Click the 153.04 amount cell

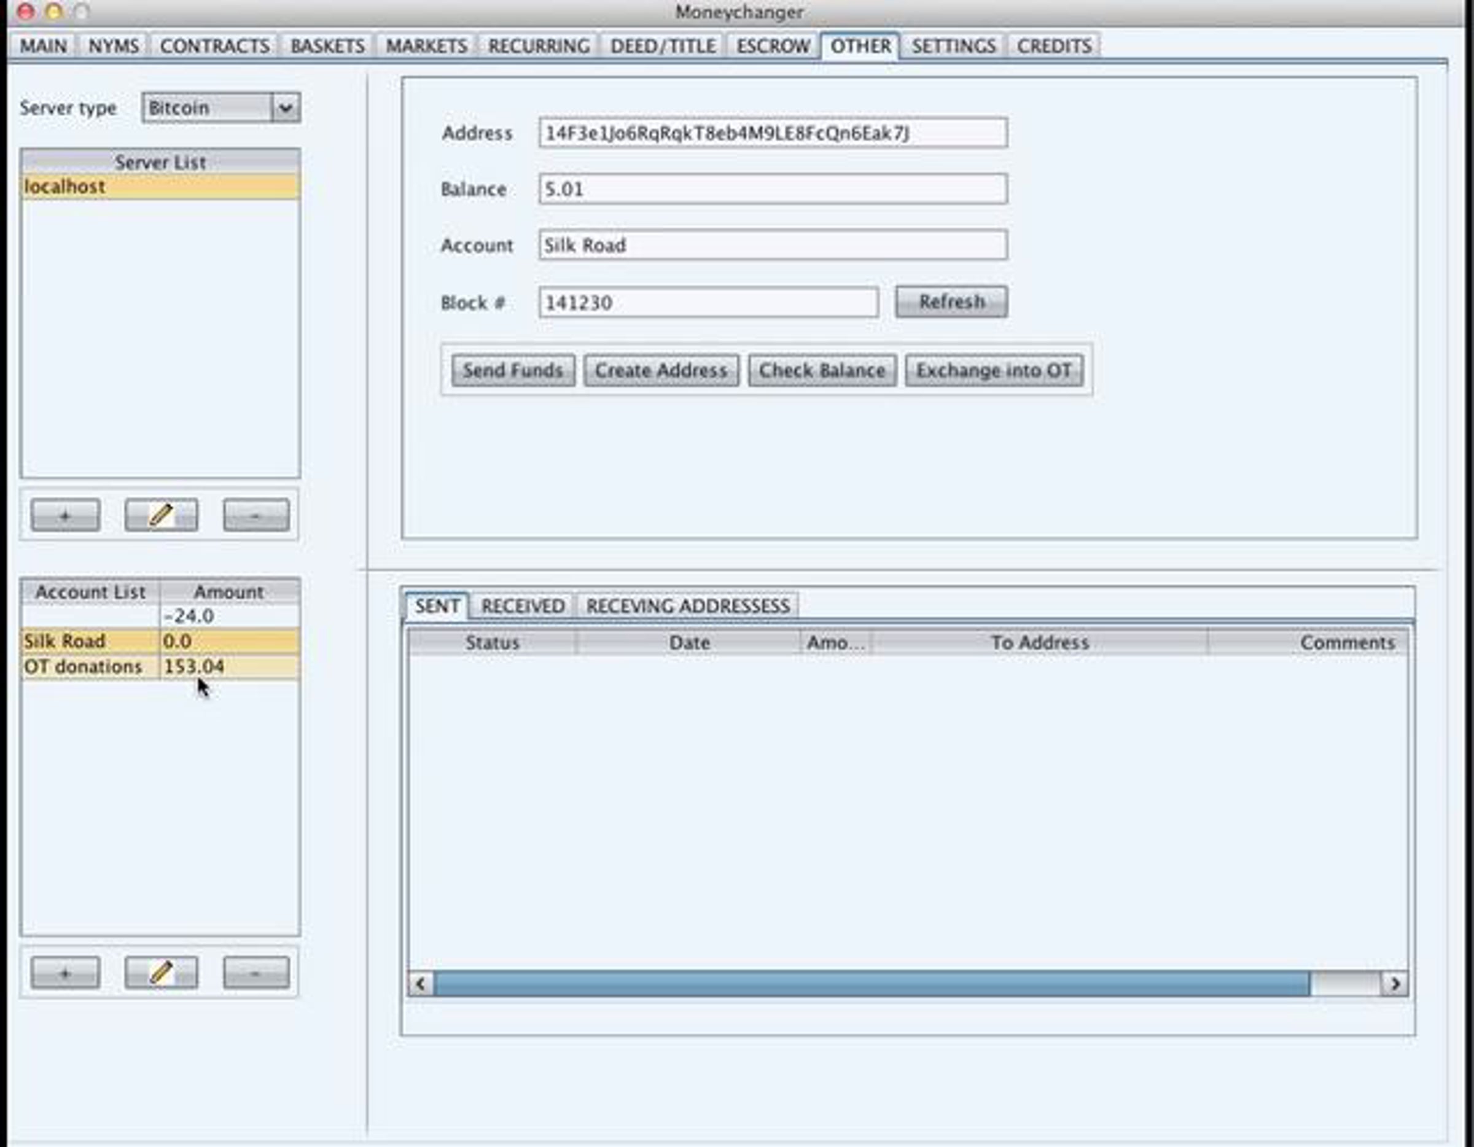tap(230, 667)
